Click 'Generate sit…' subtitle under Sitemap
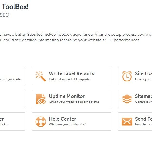This screenshot has width=152, height=141. click(143, 102)
